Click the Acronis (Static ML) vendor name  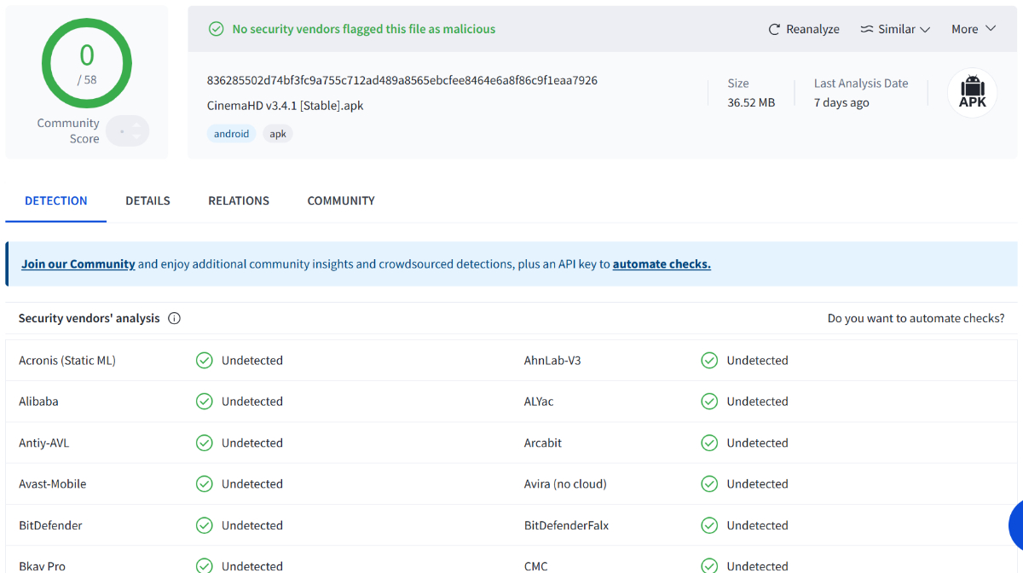(67, 361)
